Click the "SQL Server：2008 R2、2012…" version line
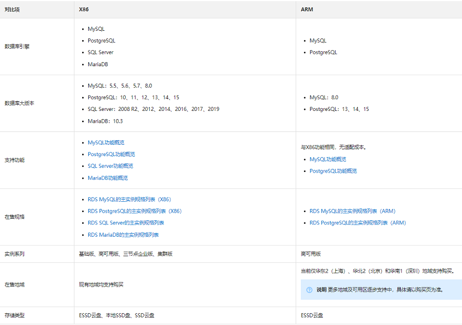This screenshot has width=462, height=325. coord(153,109)
